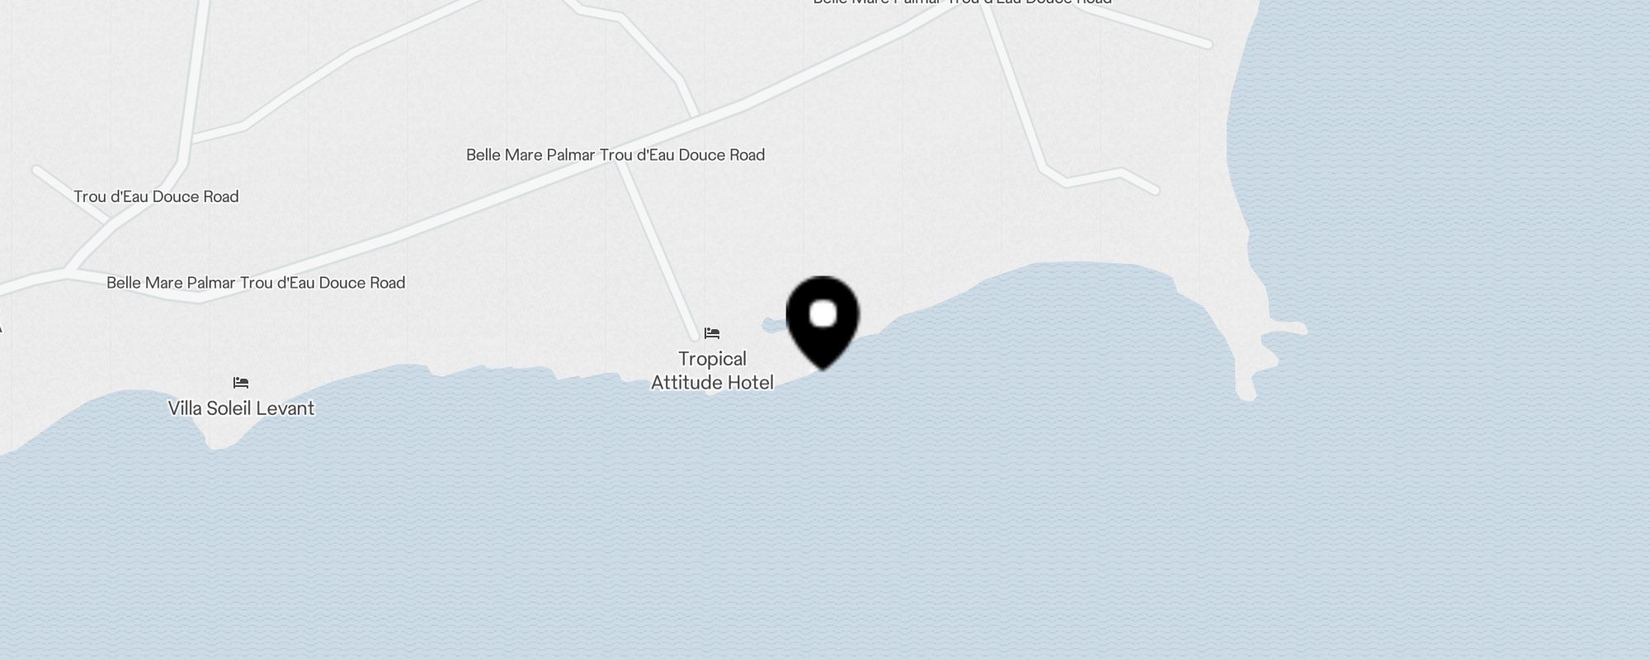
Task: Click the partially hidden icon at left edge
Action: point(1,328)
